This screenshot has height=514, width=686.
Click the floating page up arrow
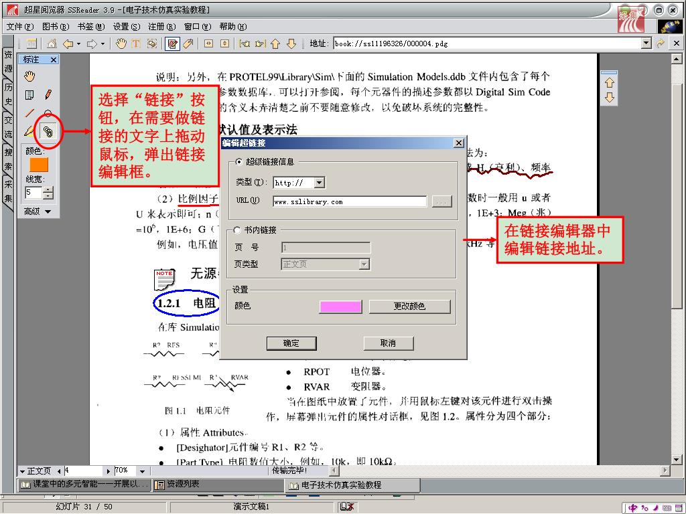(x=610, y=82)
